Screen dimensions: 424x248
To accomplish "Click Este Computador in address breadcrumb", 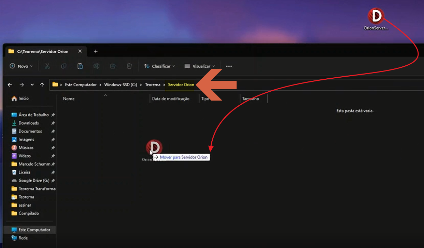I will click(81, 84).
